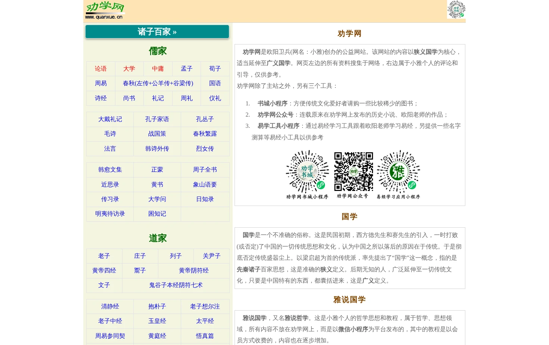The width and height of the screenshot is (549, 345).
Task: Open the 日知录 link
Action: [x=205, y=199]
